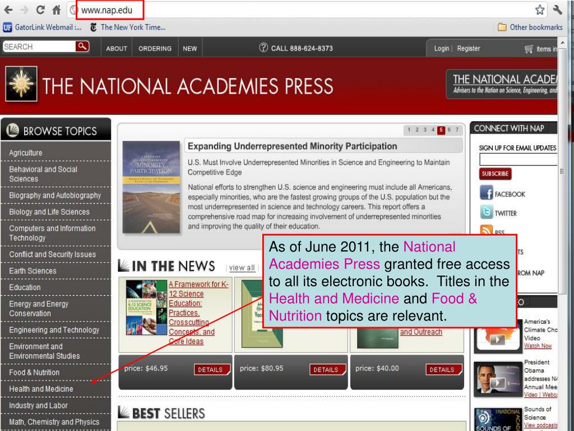574x431 pixels.
Task: Click DETAILS for the $40.00 book
Action: pyautogui.click(x=443, y=370)
